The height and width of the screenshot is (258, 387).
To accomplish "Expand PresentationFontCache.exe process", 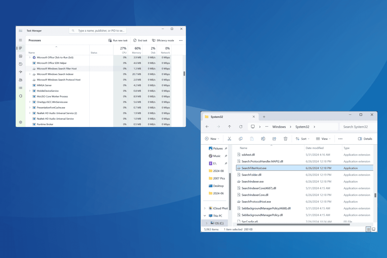I will (30, 108).
